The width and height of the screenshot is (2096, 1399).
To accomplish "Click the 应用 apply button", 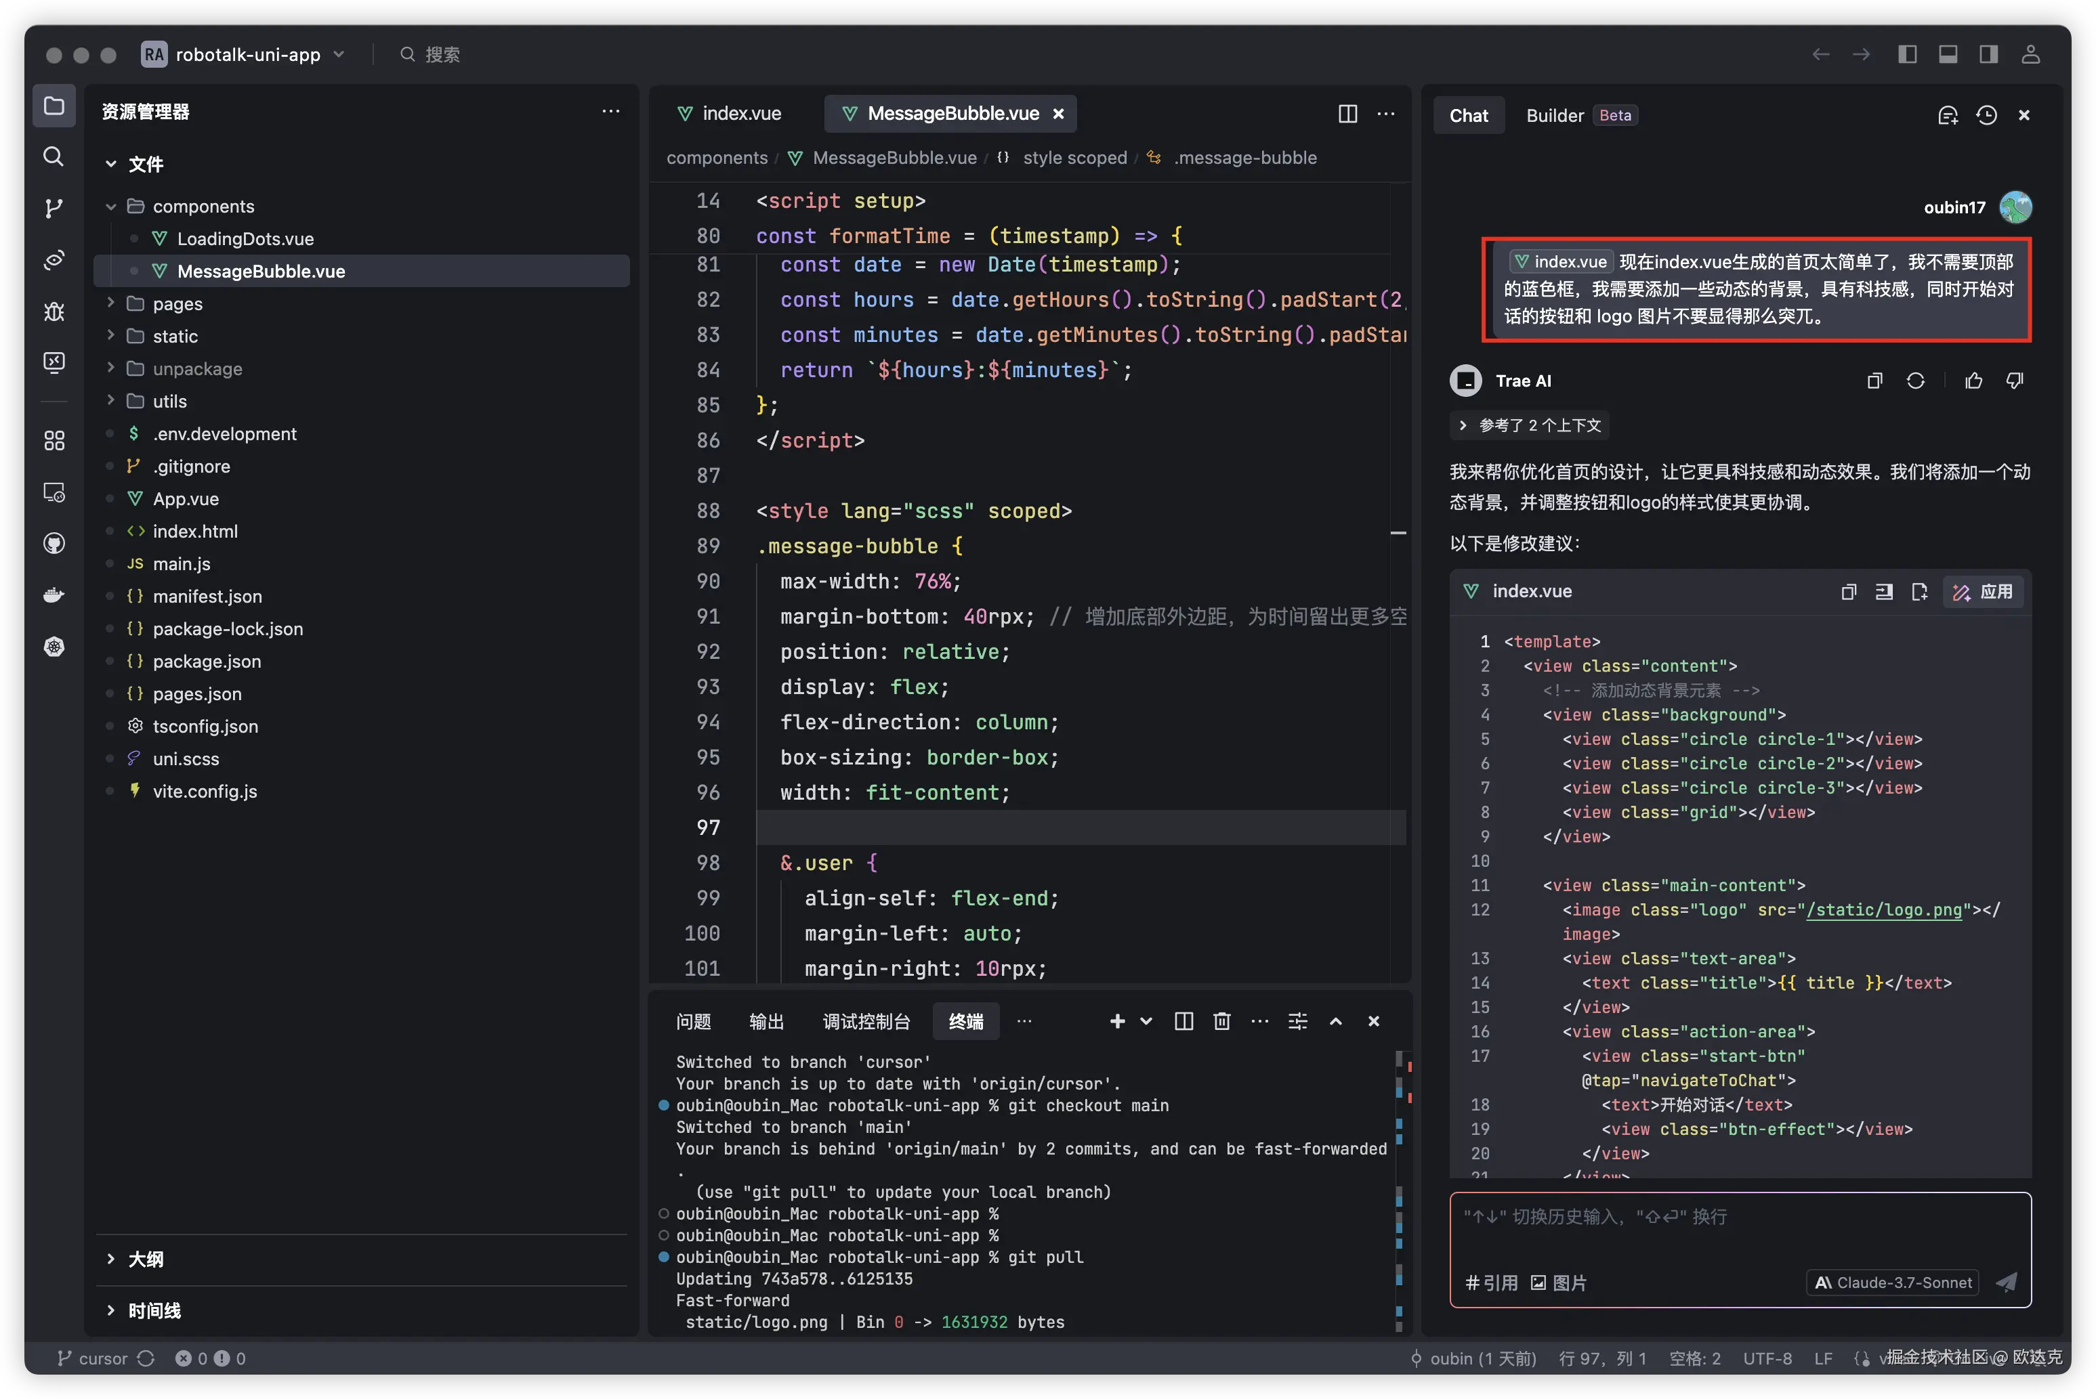I will point(1983,592).
